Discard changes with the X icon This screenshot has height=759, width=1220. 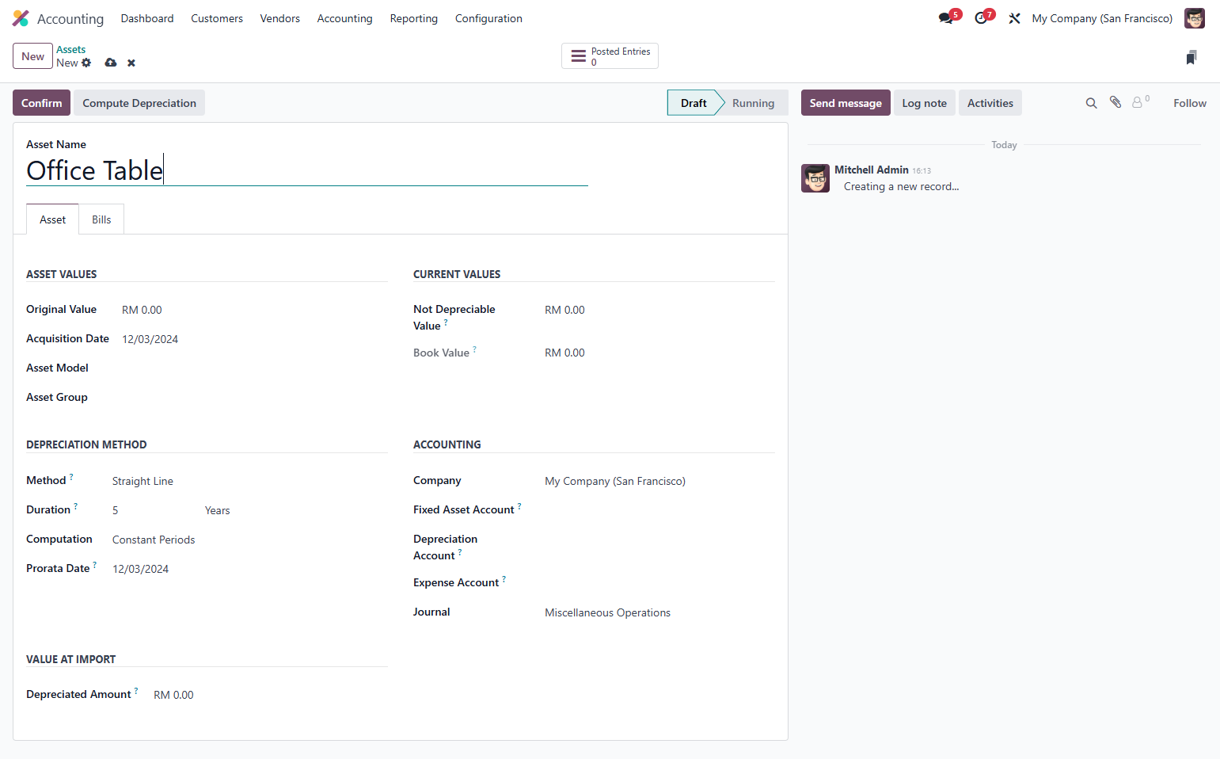tap(131, 63)
